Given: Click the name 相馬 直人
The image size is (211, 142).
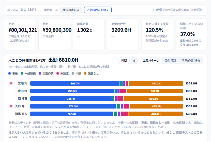Looking at the screenshot, I should [x=21, y=114].
